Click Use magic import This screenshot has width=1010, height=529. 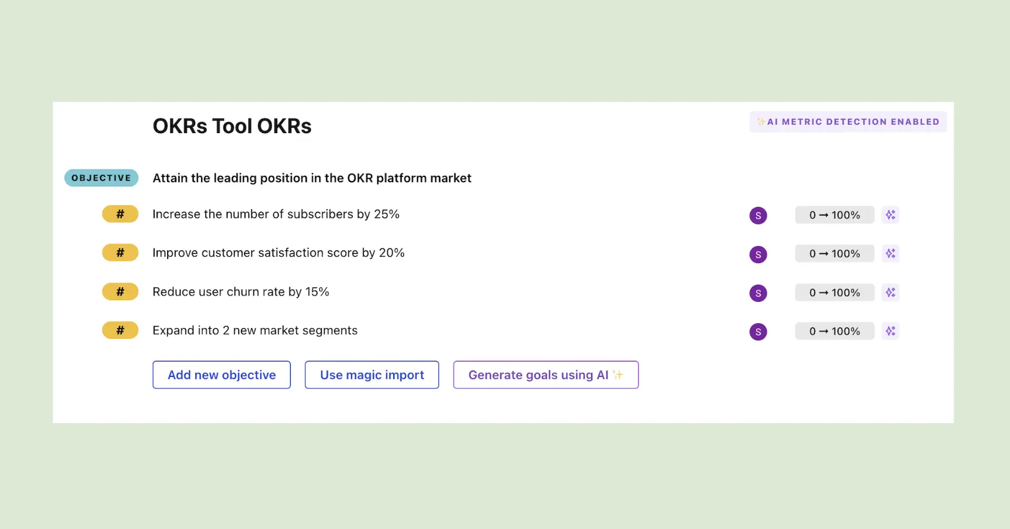click(x=371, y=375)
